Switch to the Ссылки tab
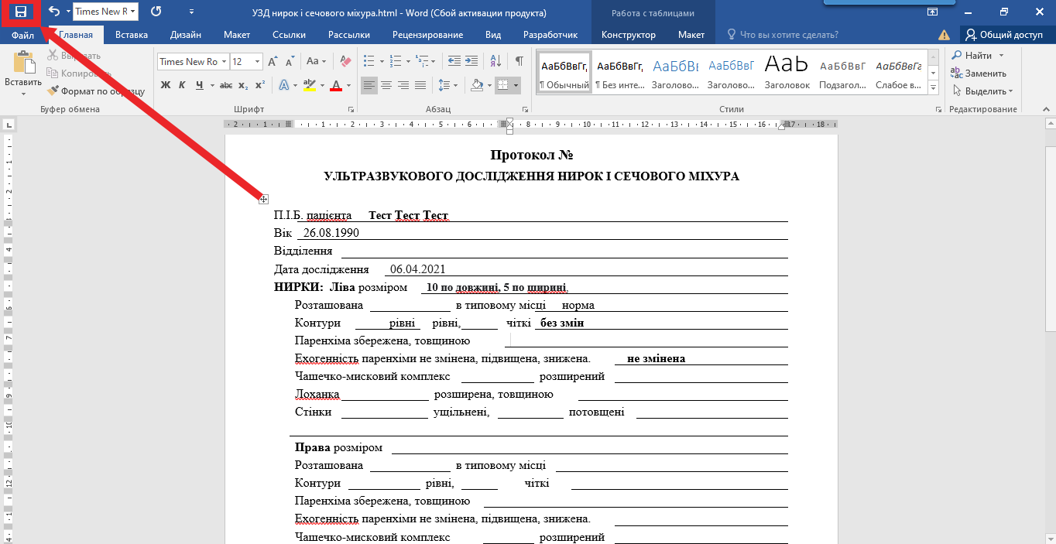The image size is (1056, 544). [289, 35]
